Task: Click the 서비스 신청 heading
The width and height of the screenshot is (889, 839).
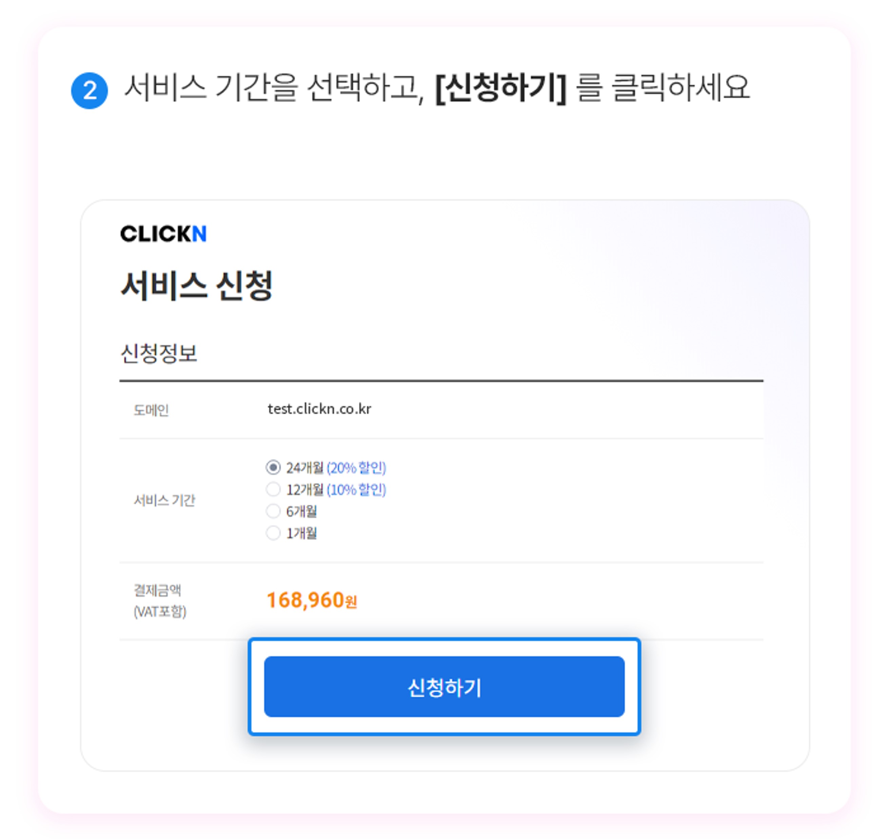Action: coord(196,286)
